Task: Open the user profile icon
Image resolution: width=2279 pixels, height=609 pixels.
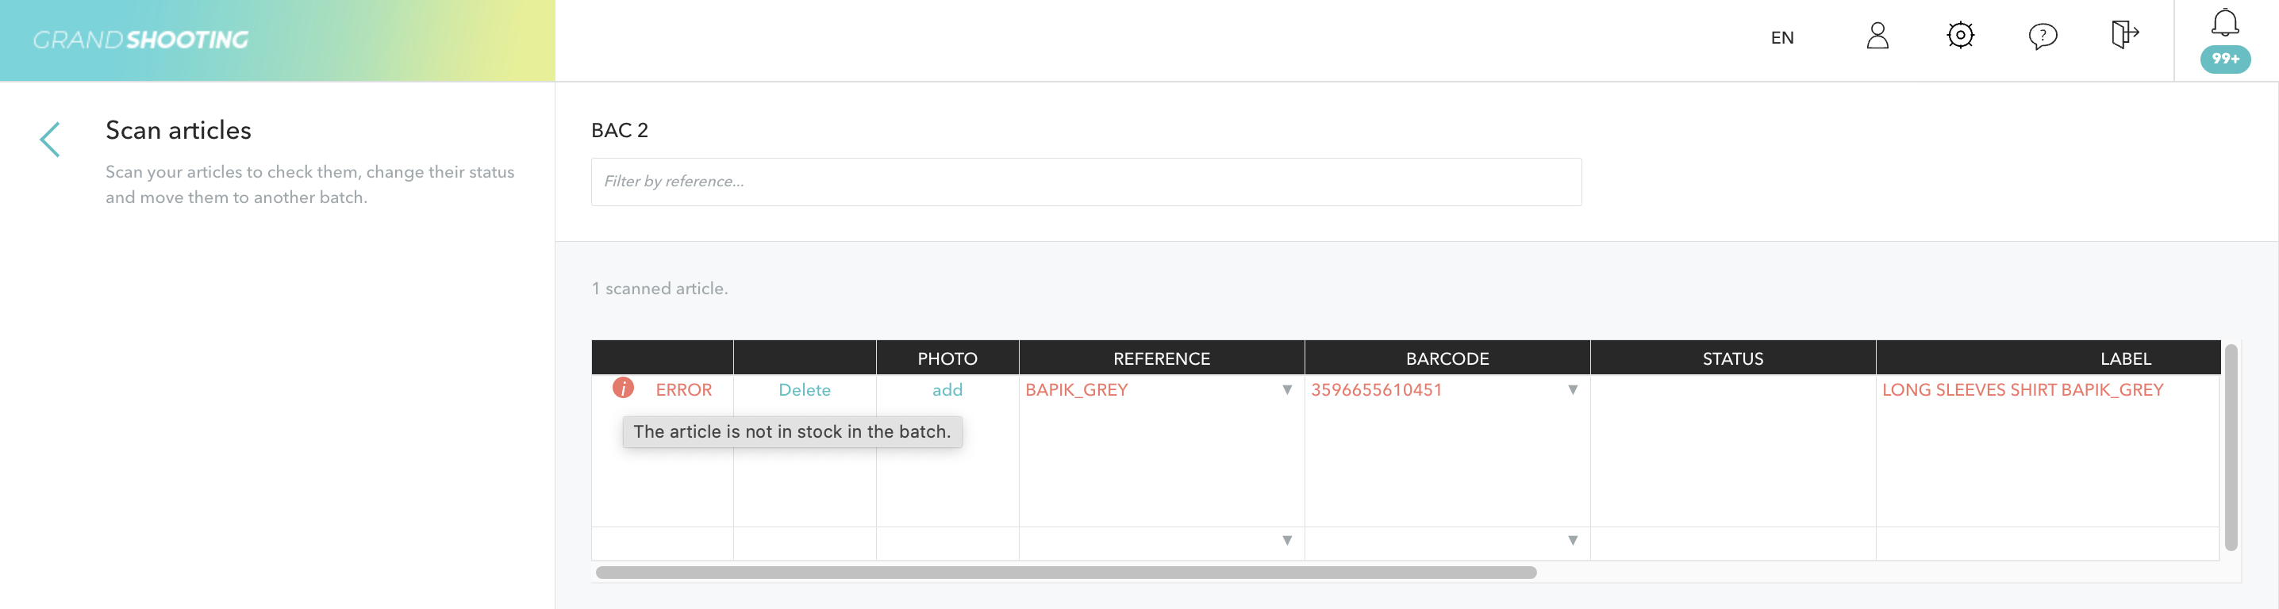Action: point(1877,36)
